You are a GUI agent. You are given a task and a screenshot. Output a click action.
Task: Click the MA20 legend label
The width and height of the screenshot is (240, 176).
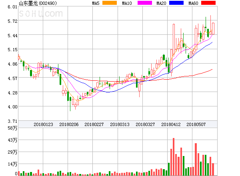(x=161, y=3)
